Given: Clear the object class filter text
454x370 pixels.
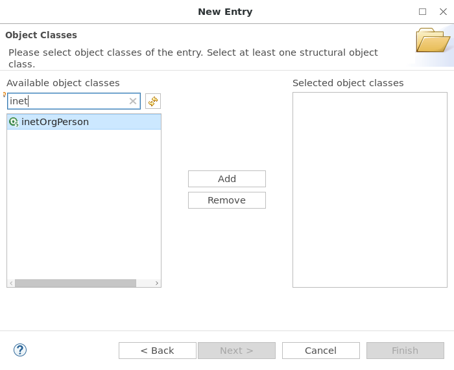Looking at the screenshot, I should coord(133,101).
